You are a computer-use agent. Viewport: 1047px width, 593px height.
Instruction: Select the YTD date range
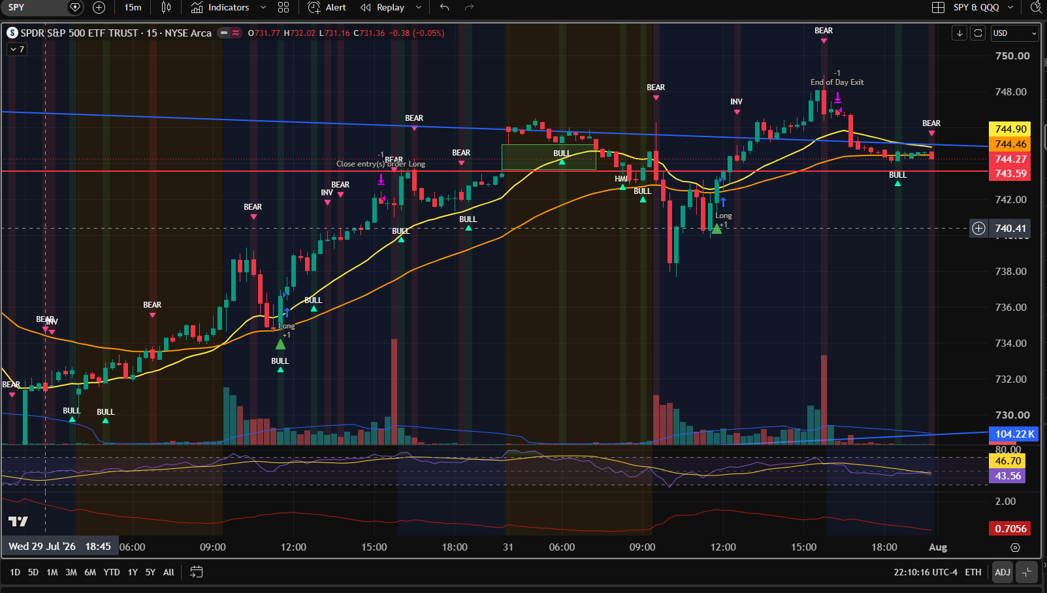pyautogui.click(x=112, y=572)
